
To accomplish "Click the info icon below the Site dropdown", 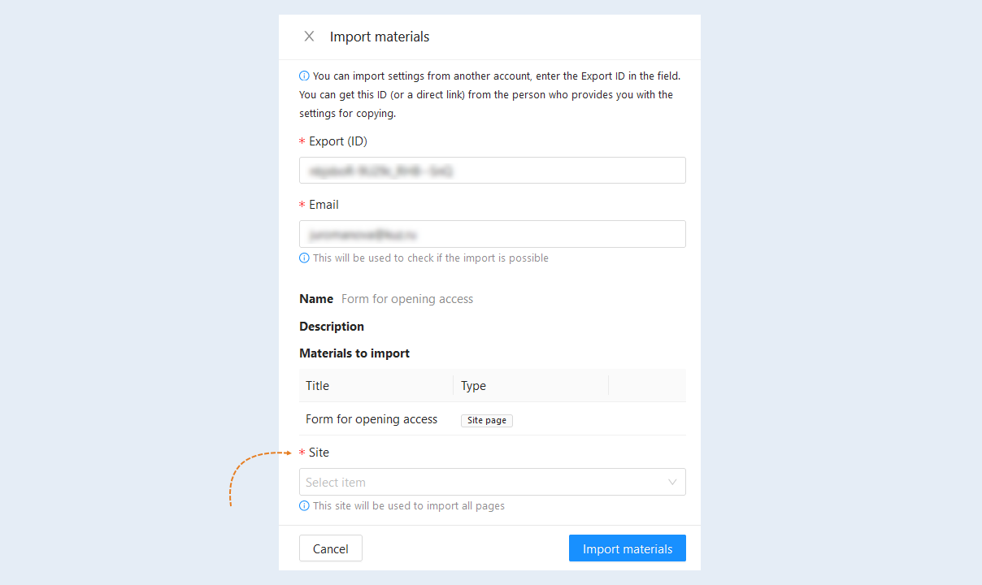I will coord(304,505).
